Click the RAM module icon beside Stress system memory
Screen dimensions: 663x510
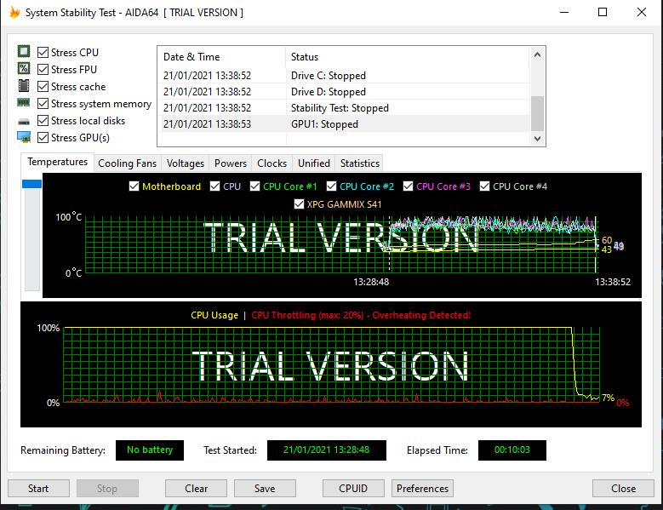pos(24,102)
